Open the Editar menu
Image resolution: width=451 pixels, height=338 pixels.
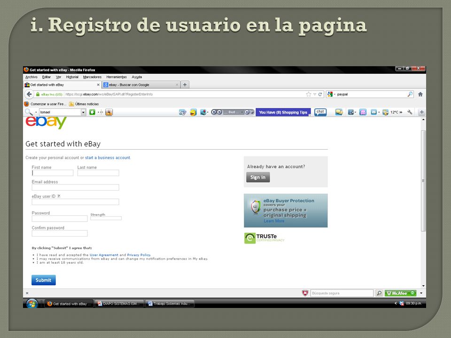[47, 77]
